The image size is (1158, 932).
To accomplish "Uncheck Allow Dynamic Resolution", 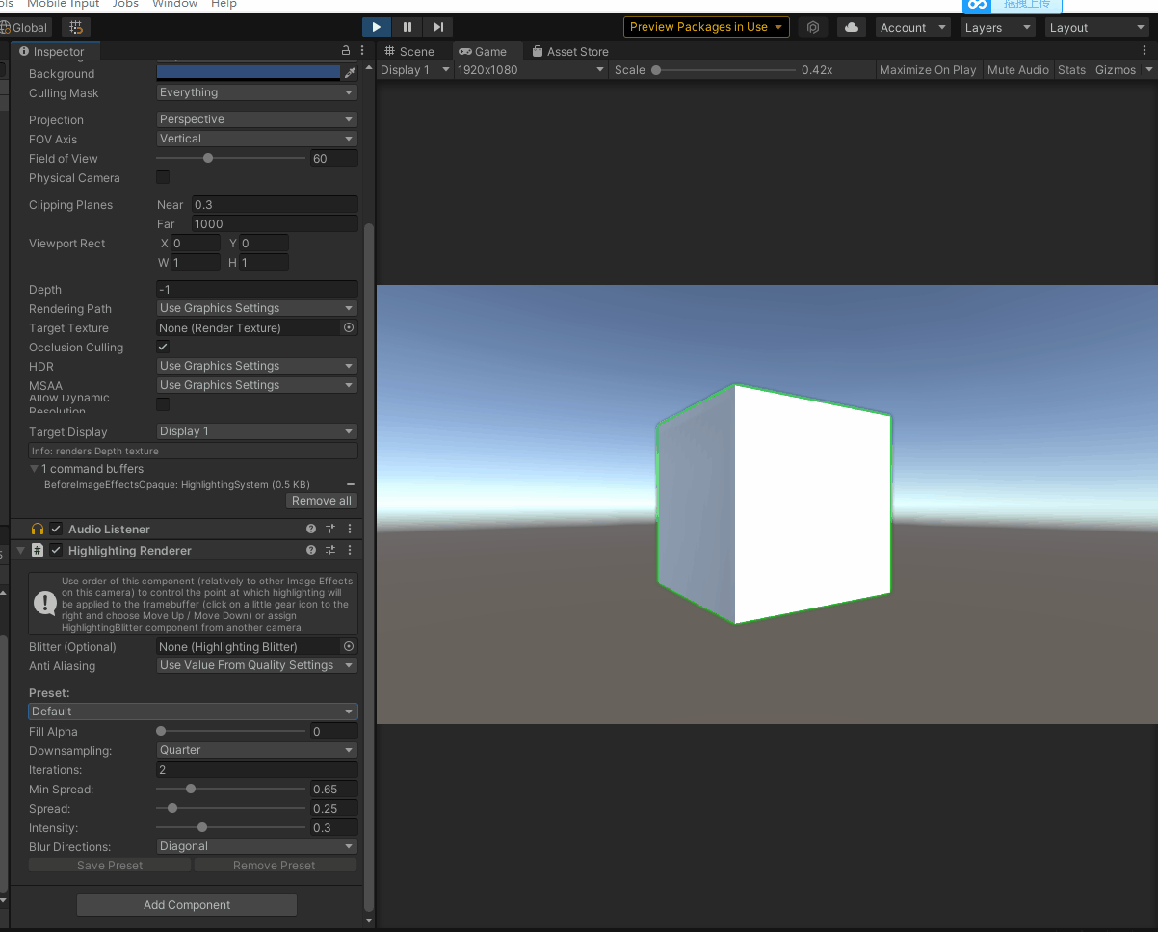I will tap(162, 404).
